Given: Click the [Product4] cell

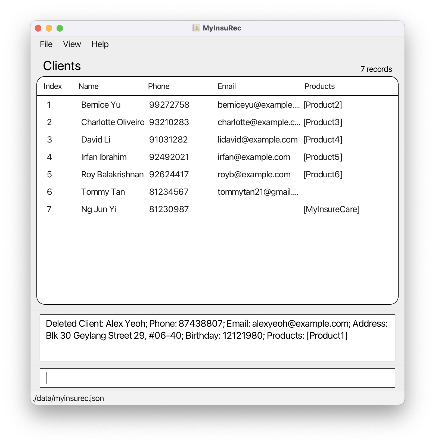Looking at the screenshot, I should click(323, 140).
